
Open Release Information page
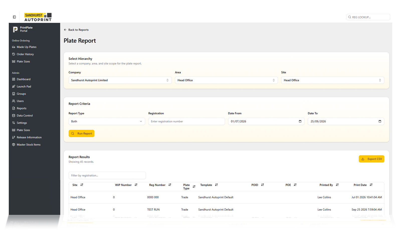pyautogui.click(x=29, y=138)
